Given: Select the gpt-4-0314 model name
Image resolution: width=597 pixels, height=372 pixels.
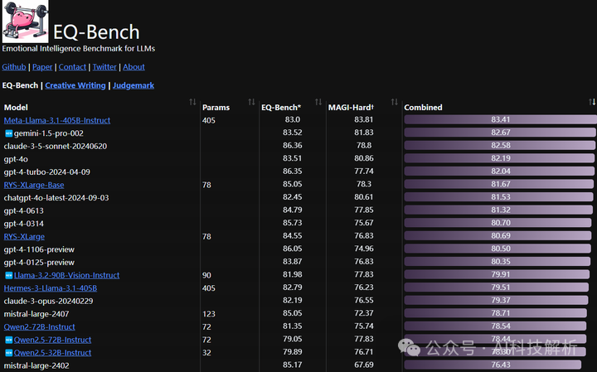Looking at the screenshot, I should click(x=23, y=224).
